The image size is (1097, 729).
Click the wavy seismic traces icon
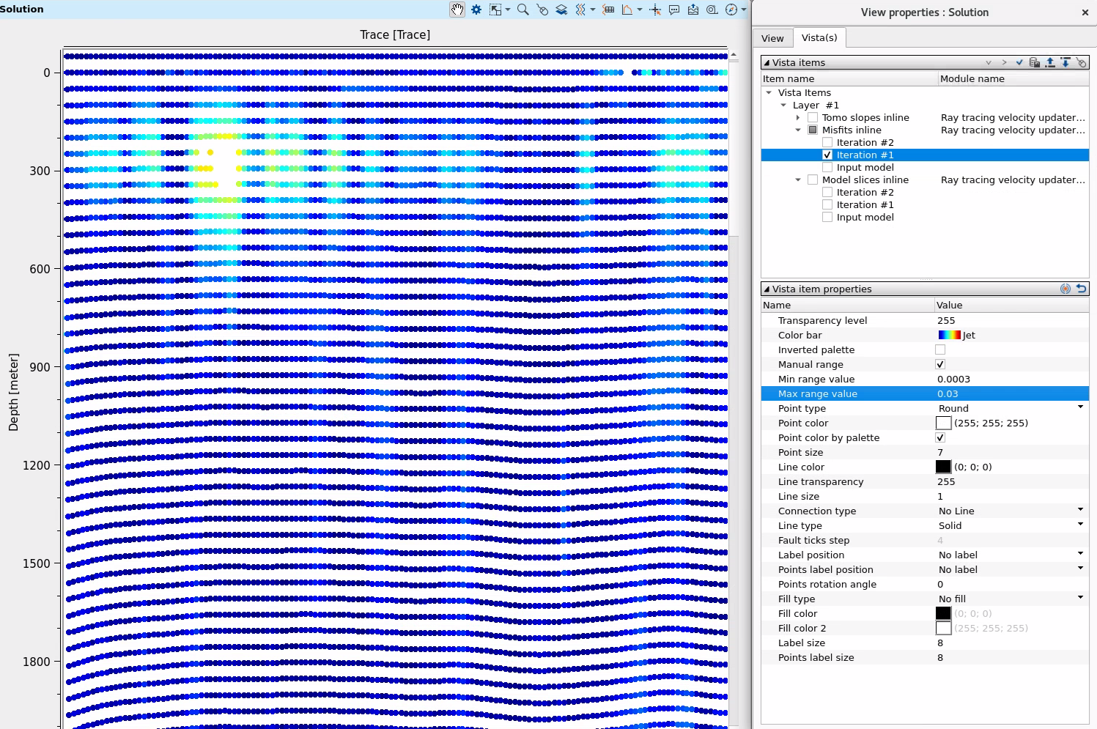click(580, 10)
